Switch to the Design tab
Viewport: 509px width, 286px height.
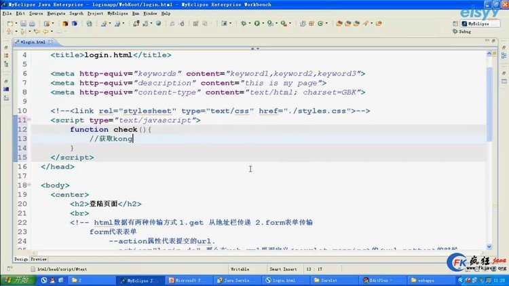pyautogui.click(x=21, y=260)
